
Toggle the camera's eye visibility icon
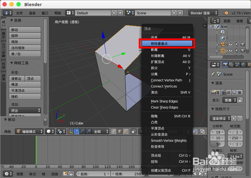coord(231,45)
